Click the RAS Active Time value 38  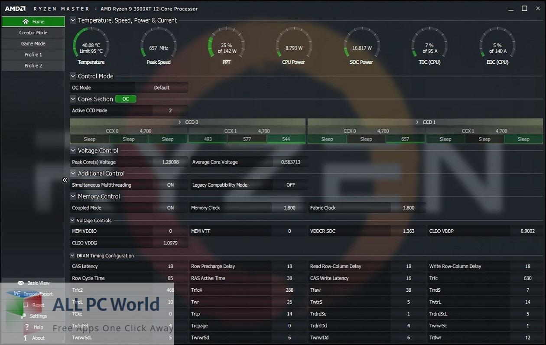(289, 278)
